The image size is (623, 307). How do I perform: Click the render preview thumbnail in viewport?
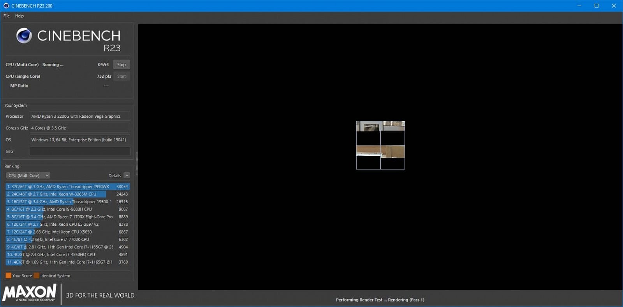(380, 145)
